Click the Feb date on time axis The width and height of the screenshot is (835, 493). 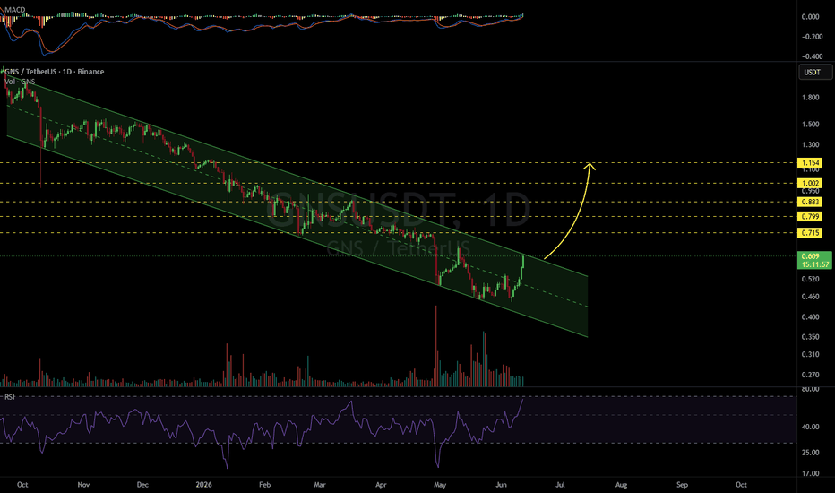click(x=264, y=484)
